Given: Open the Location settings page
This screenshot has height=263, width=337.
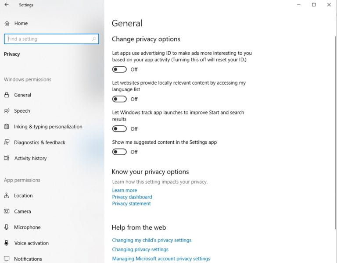Looking at the screenshot, I should pyautogui.click(x=23, y=195).
